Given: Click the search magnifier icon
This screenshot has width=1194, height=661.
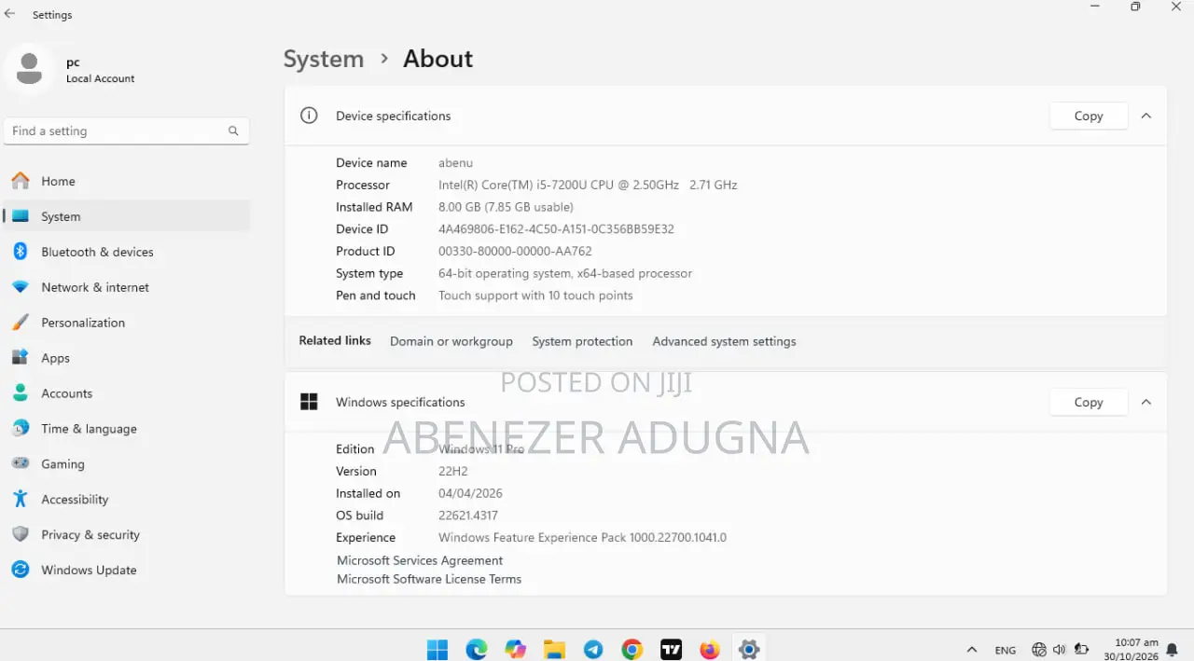Looking at the screenshot, I should click(233, 131).
